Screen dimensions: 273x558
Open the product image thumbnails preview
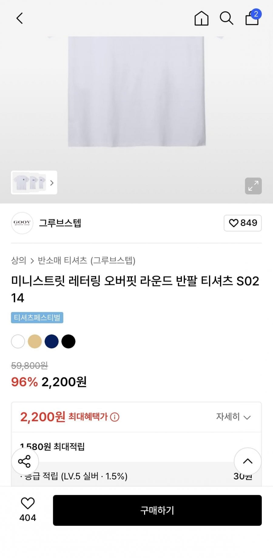tap(29, 183)
